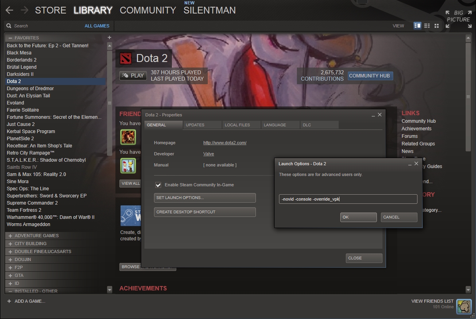Click the back navigation arrow

point(10,10)
